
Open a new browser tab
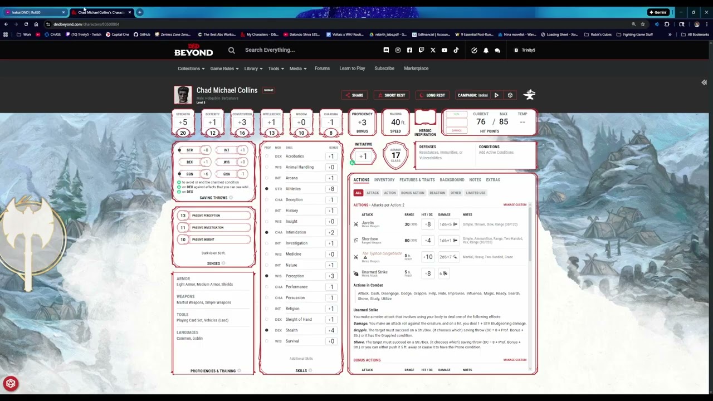coord(139,12)
